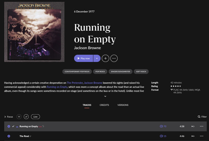Toggle the checkmark picks filter
The height and width of the screenshot is (141, 209).
coord(26,117)
